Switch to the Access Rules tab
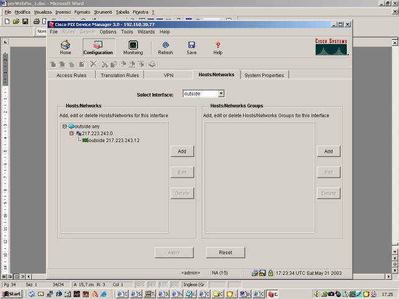Viewport: 399px width, 299px height. tap(71, 75)
